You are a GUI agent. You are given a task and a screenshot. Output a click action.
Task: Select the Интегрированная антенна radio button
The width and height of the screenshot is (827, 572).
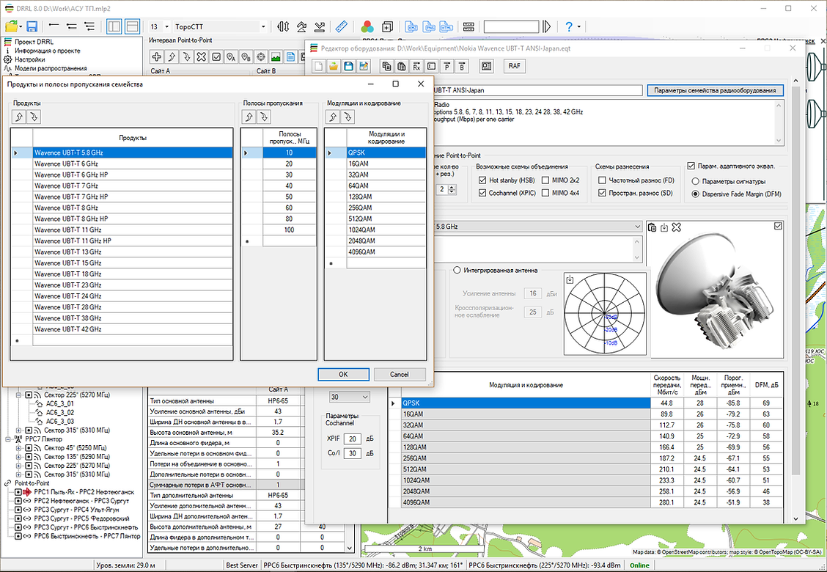tap(457, 270)
